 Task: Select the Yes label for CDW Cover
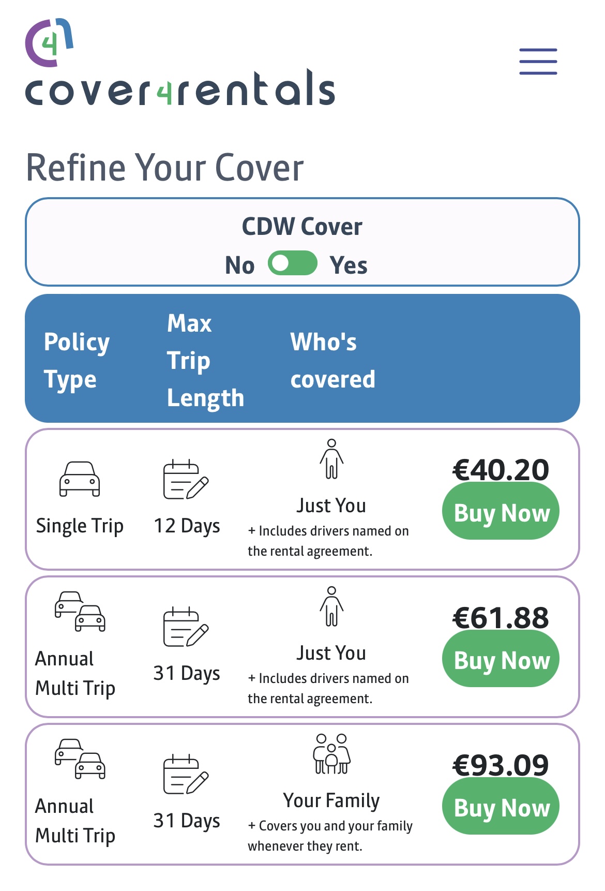coord(349,265)
